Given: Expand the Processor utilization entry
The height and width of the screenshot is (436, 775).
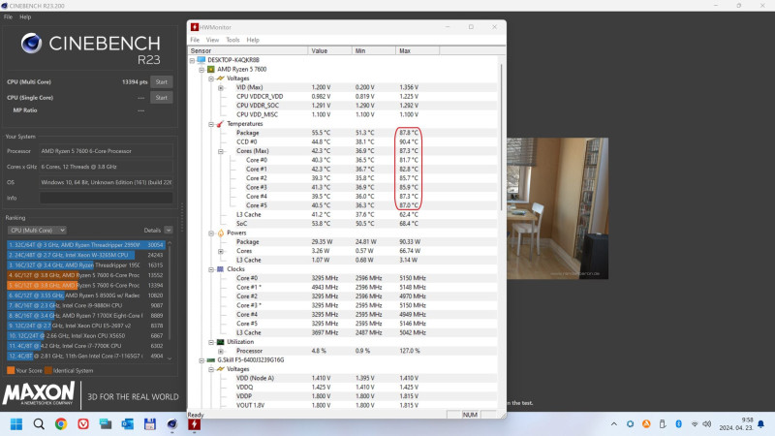Looking at the screenshot, I should tap(221, 351).
